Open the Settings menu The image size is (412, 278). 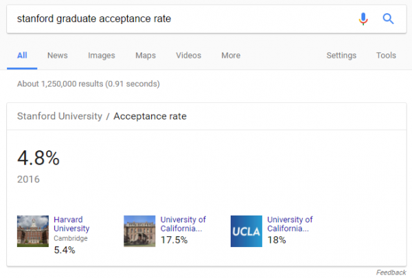[341, 56]
